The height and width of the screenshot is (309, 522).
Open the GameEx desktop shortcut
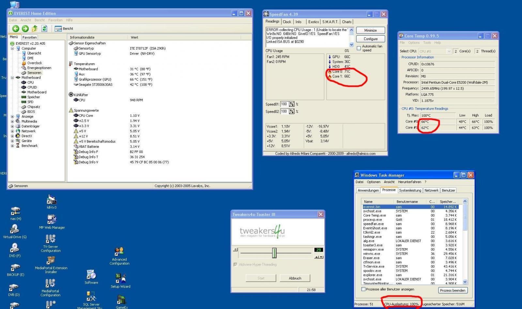(122, 301)
